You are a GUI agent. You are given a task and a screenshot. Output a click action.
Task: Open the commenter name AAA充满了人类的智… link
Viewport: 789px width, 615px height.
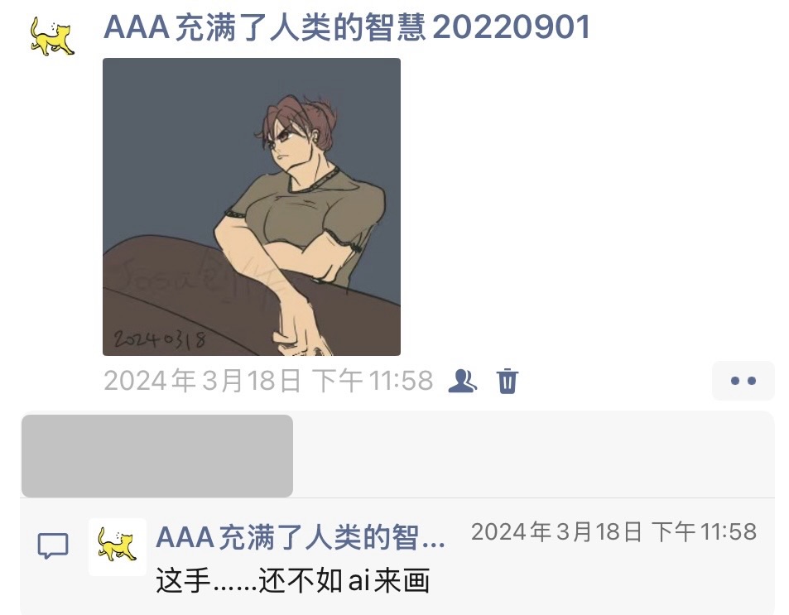coord(301,537)
